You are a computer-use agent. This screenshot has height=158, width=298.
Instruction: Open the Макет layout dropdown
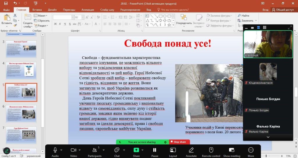(40, 16)
